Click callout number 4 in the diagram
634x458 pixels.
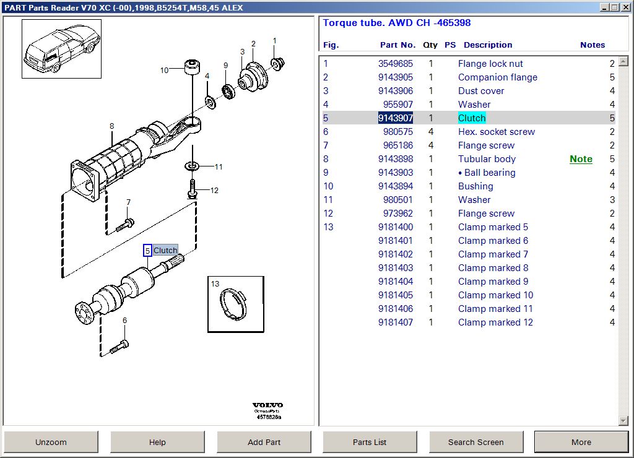207,76
